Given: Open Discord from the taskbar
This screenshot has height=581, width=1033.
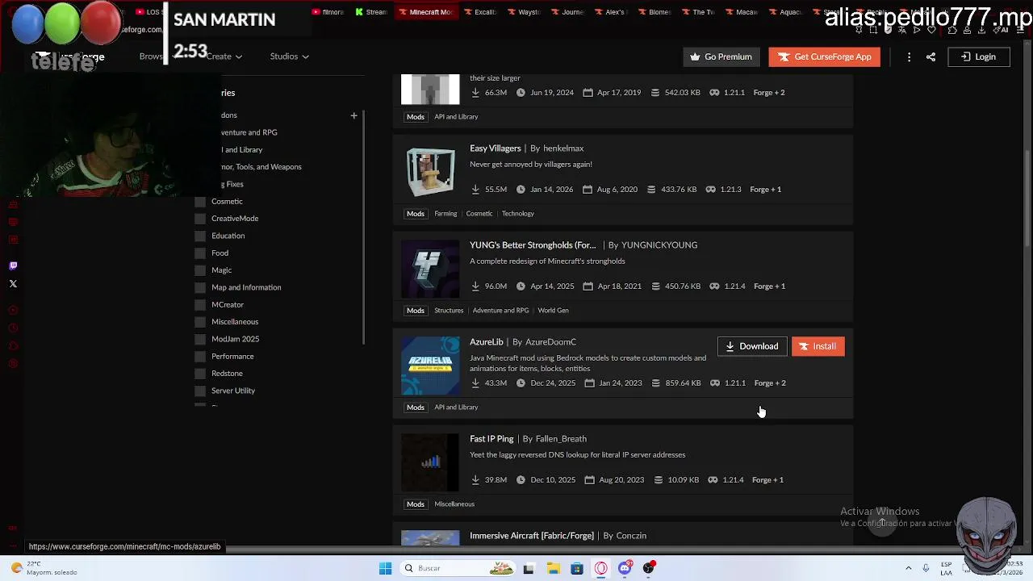Looking at the screenshot, I should pyautogui.click(x=625, y=568).
